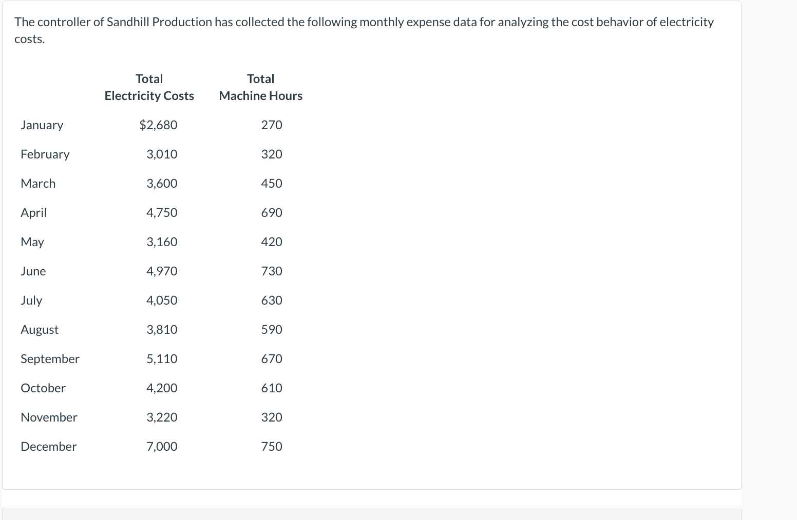The width and height of the screenshot is (797, 520).
Task: Click October's electricity cost 4,200
Action: point(162,388)
